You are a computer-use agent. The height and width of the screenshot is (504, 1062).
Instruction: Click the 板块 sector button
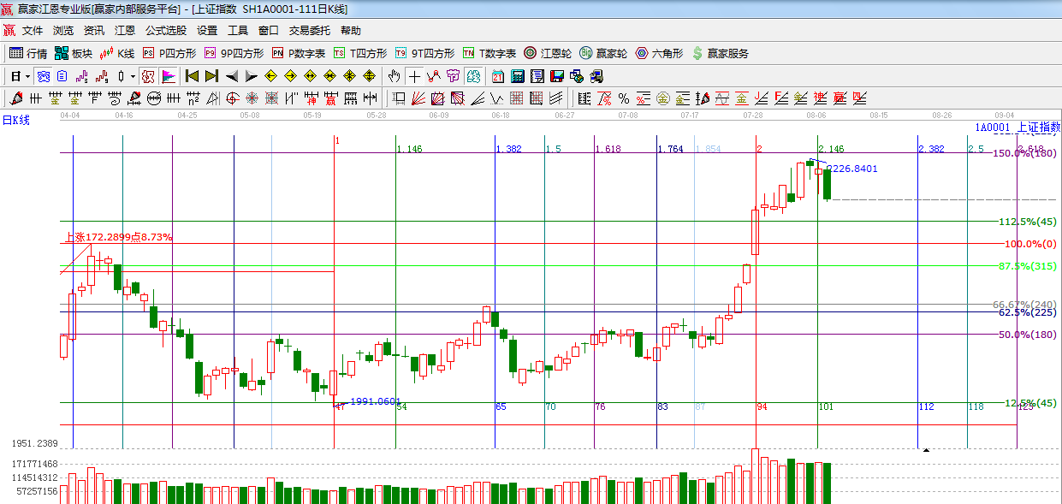coord(74,53)
